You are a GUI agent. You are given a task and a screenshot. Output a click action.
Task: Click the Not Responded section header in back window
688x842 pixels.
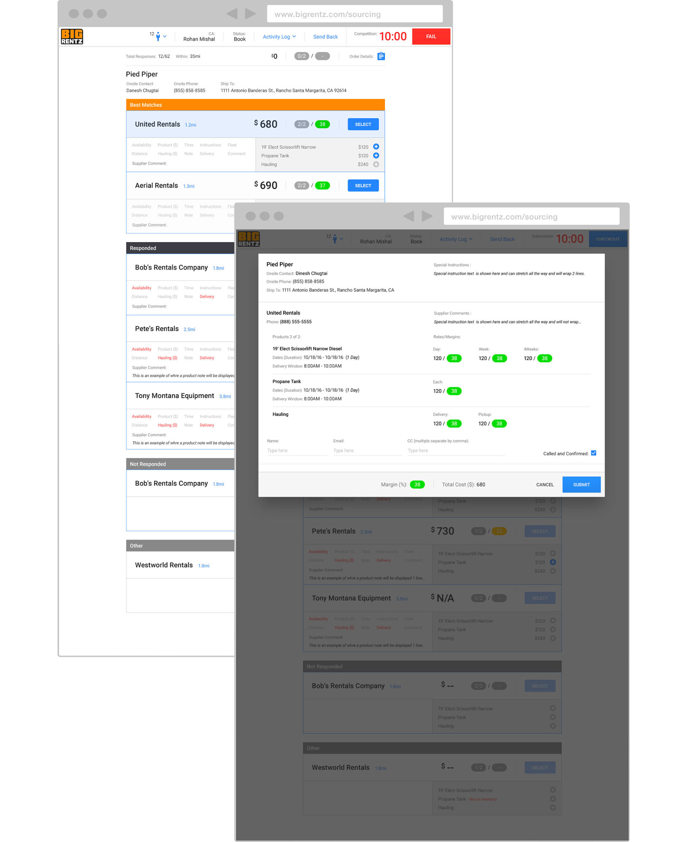tap(180, 464)
